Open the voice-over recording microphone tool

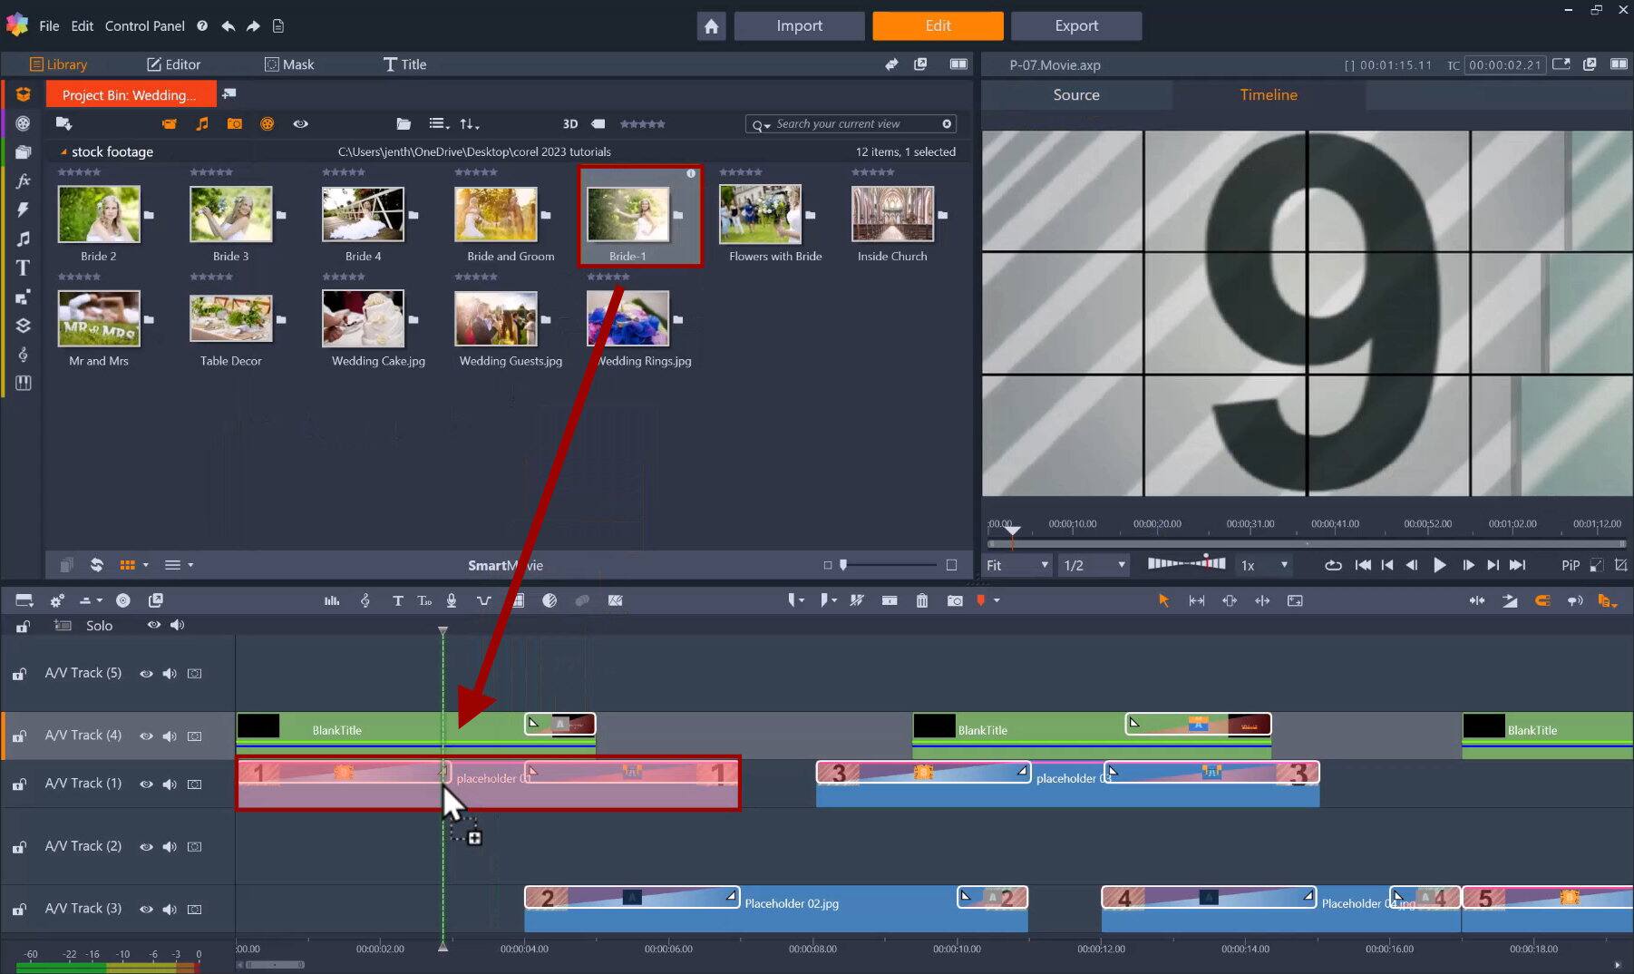[451, 600]
